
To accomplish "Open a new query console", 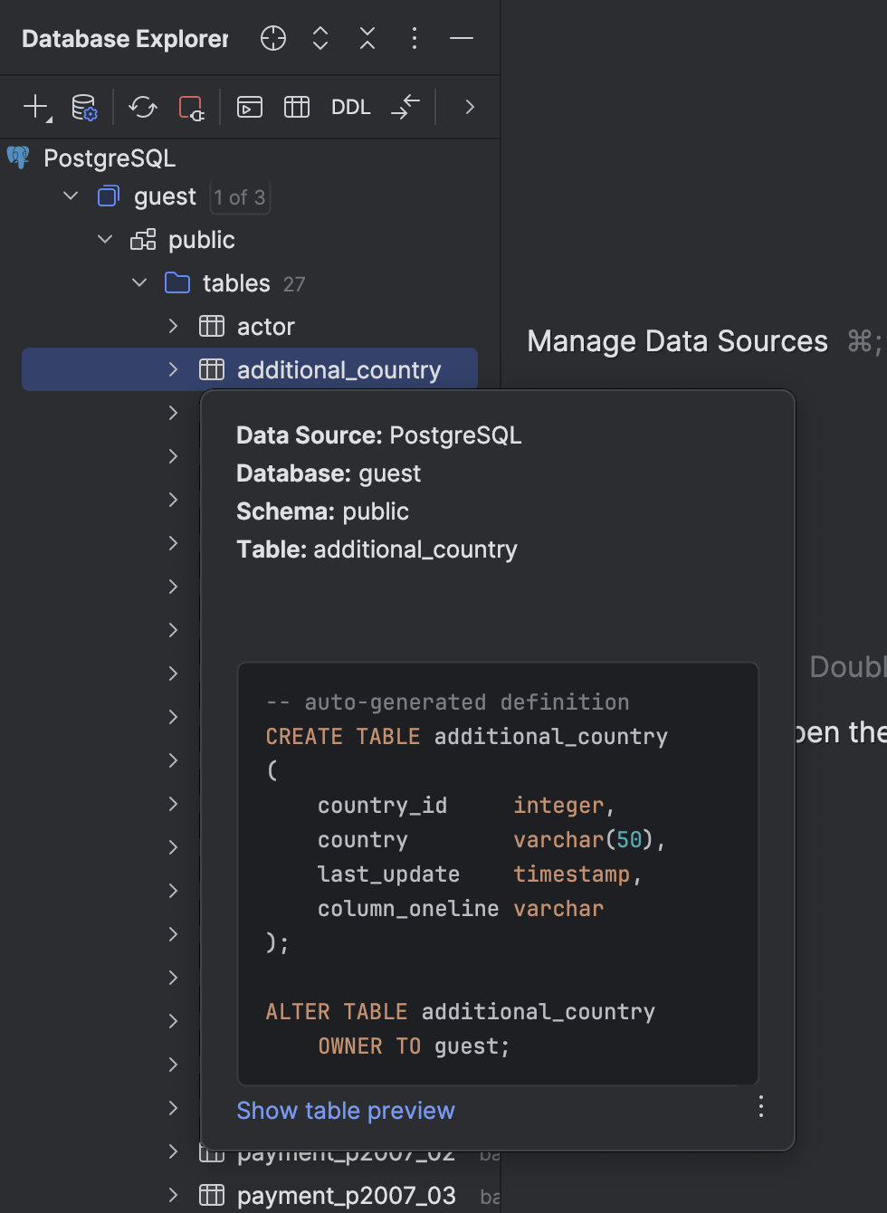I will 249,107.
